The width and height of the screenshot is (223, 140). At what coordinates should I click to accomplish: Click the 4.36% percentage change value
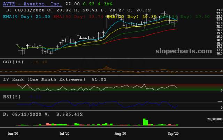tap(105, 3)
